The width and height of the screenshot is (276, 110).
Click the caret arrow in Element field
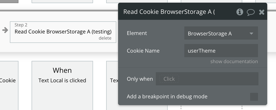(251, 33)
